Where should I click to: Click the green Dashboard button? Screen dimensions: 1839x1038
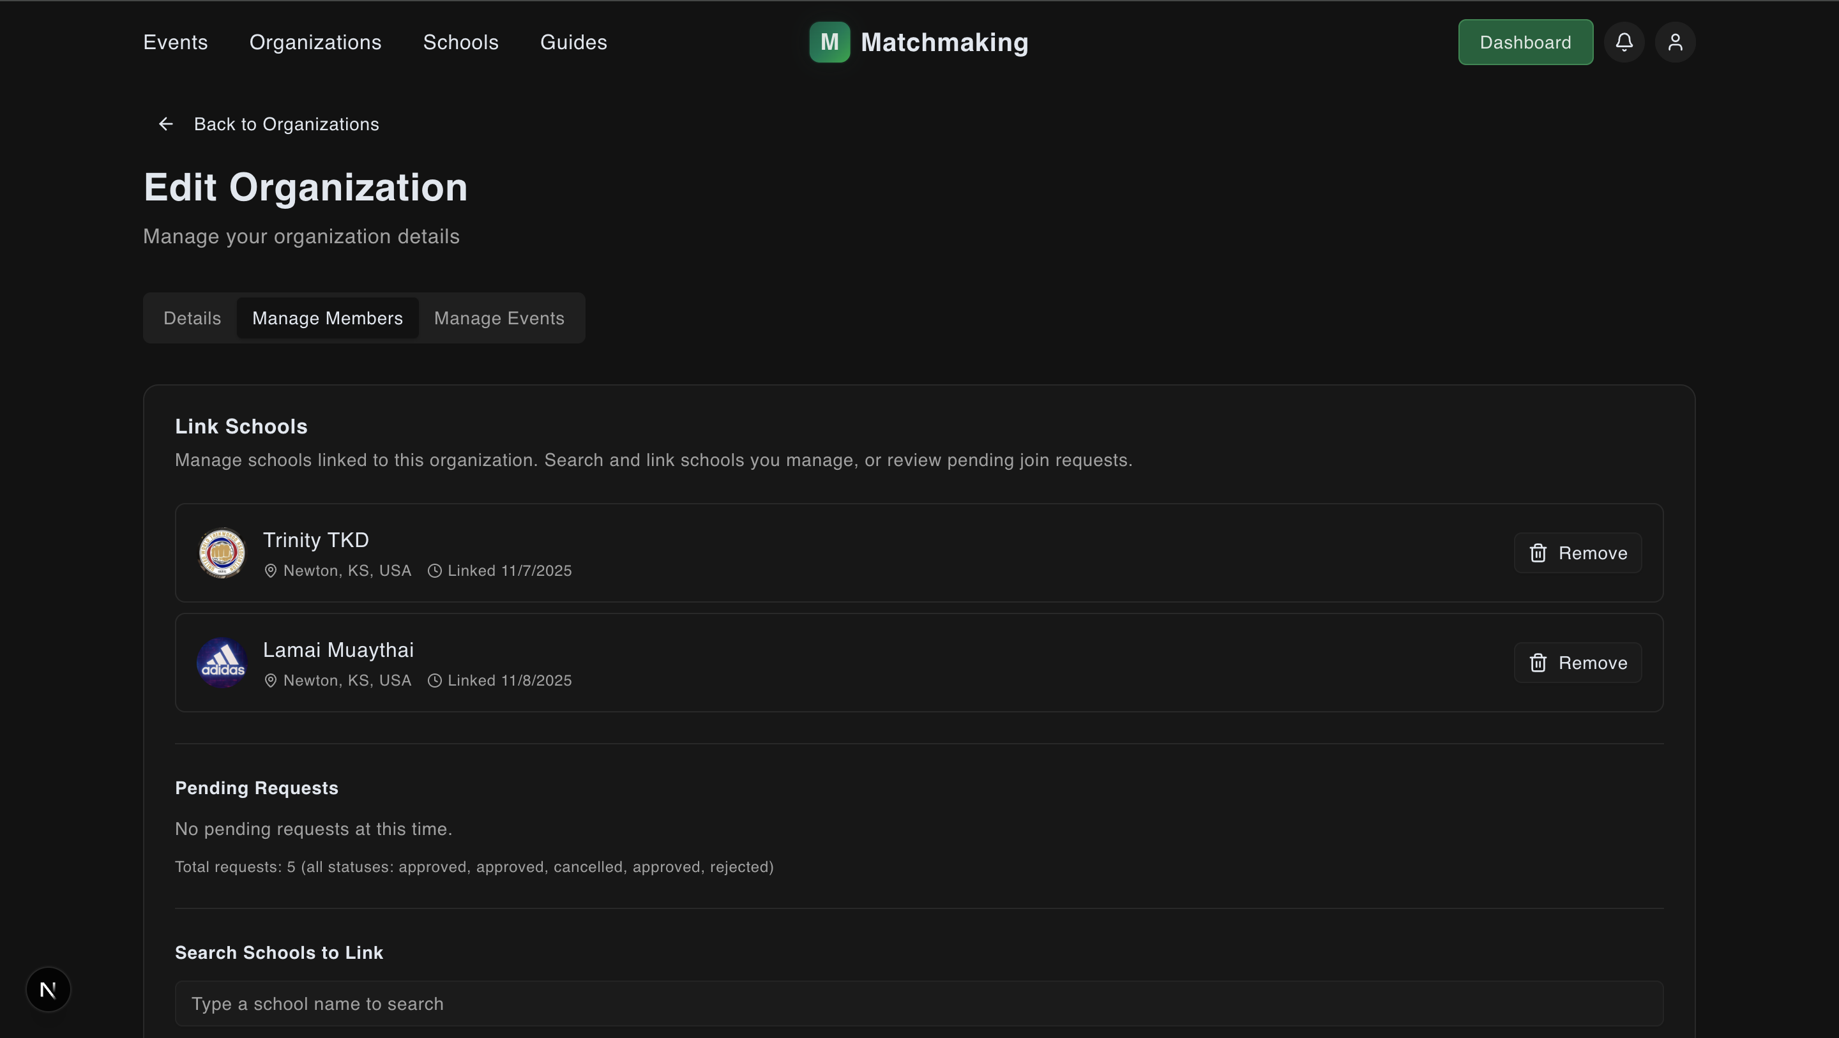[1525, 42]
